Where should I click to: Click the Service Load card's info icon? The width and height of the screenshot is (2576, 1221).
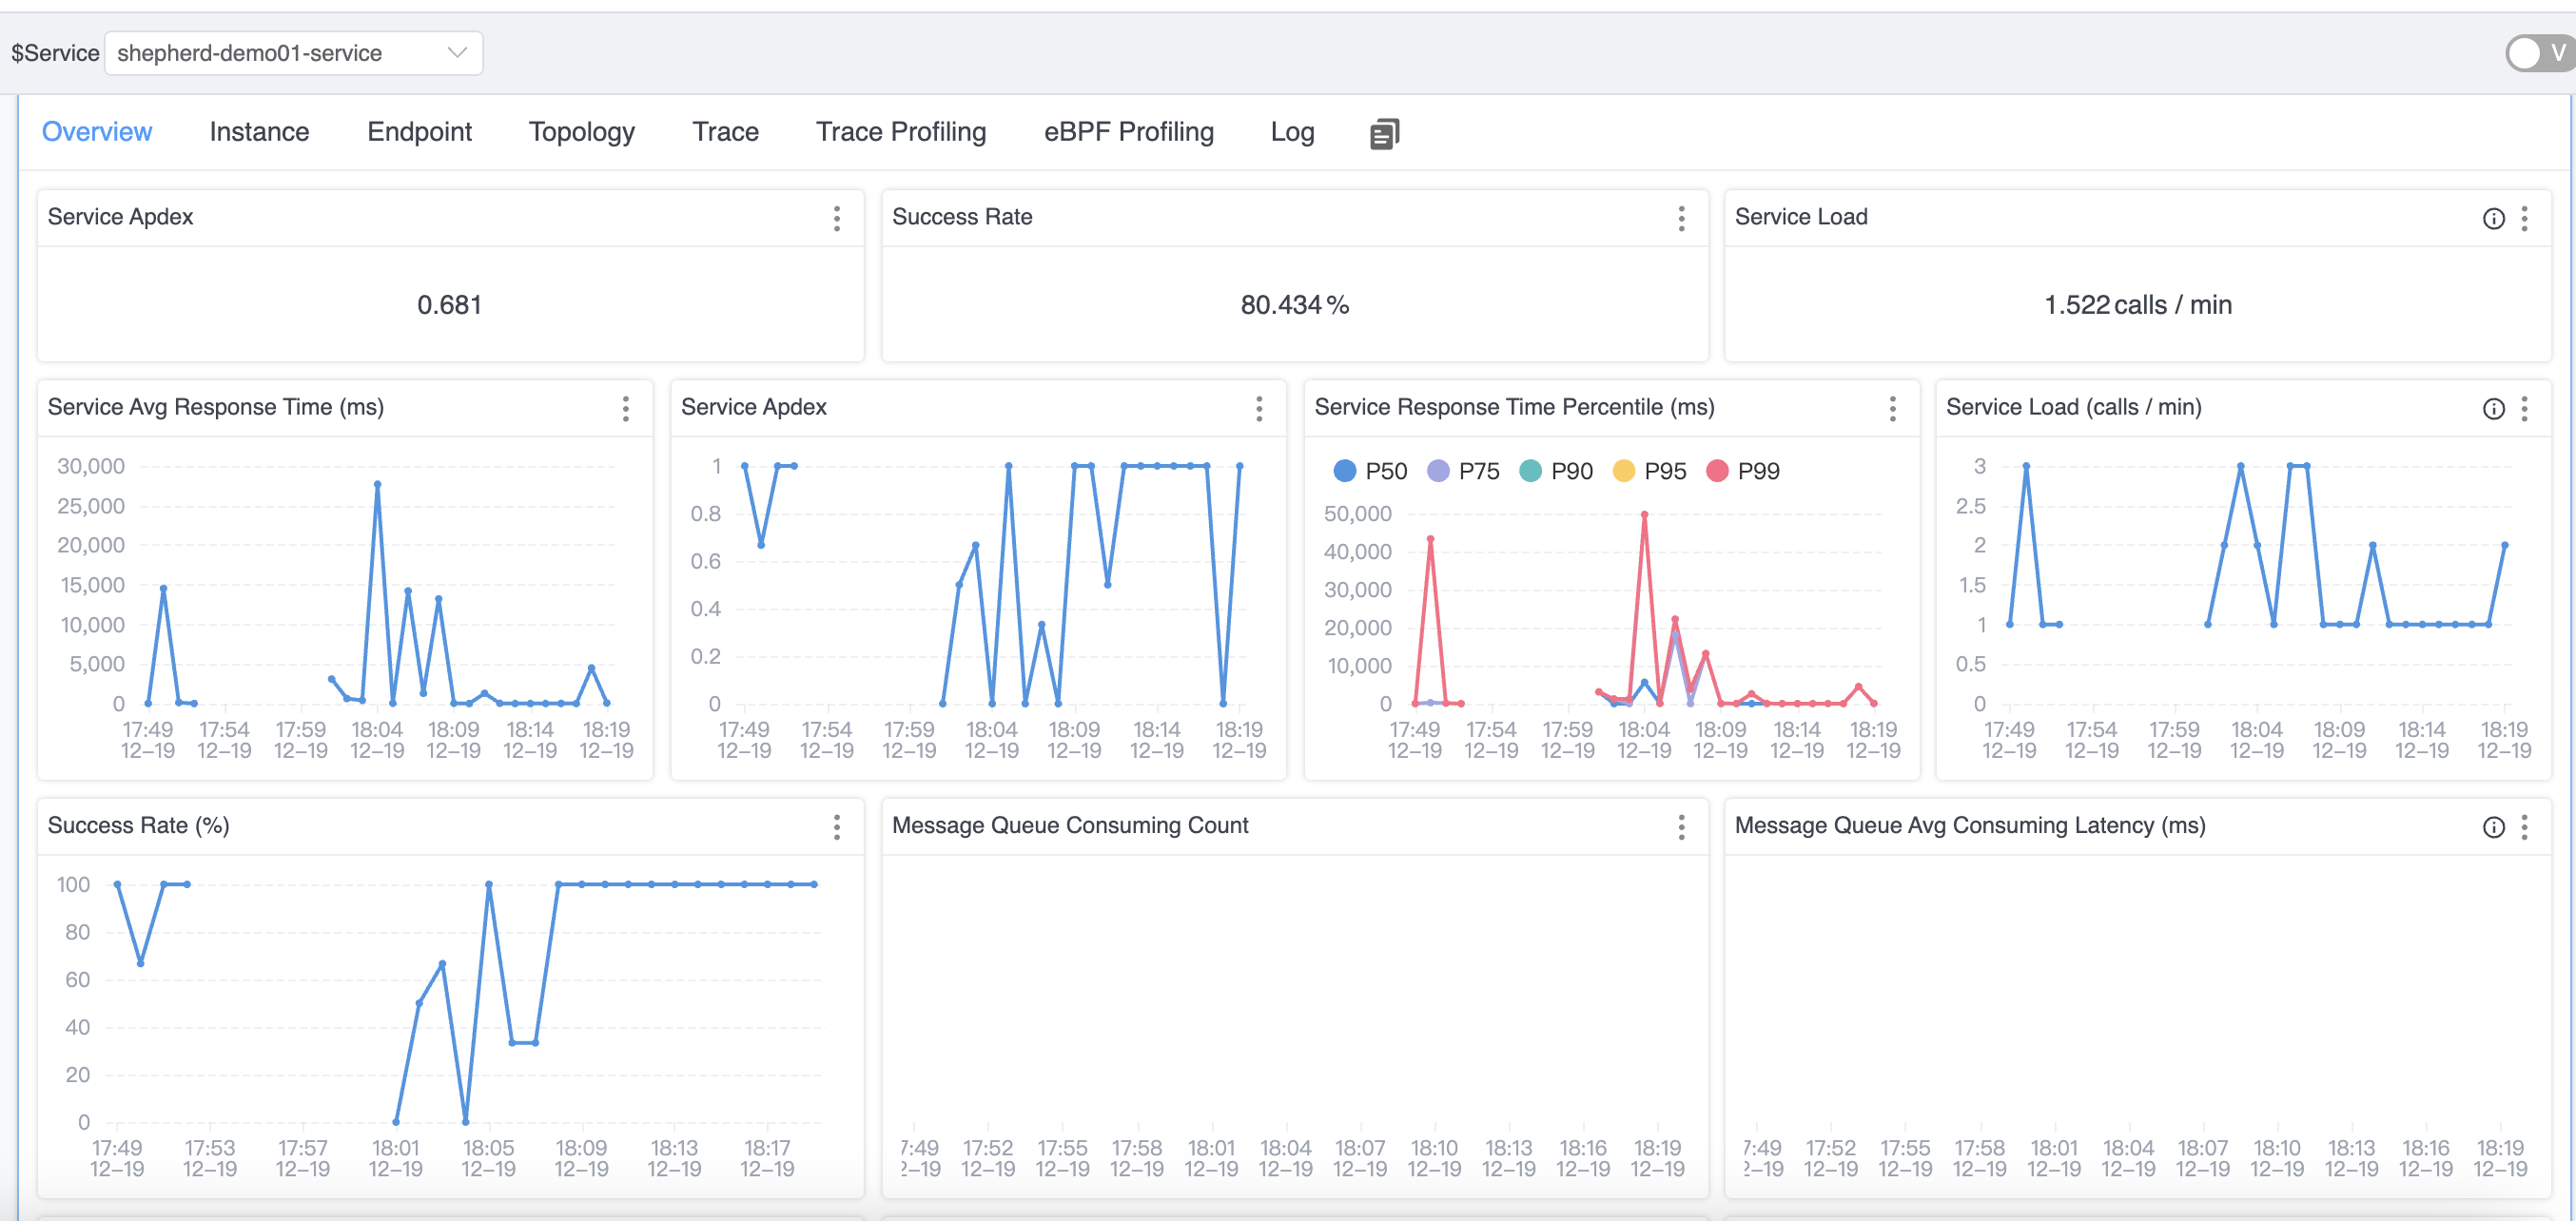click(x=2493, y=218)
